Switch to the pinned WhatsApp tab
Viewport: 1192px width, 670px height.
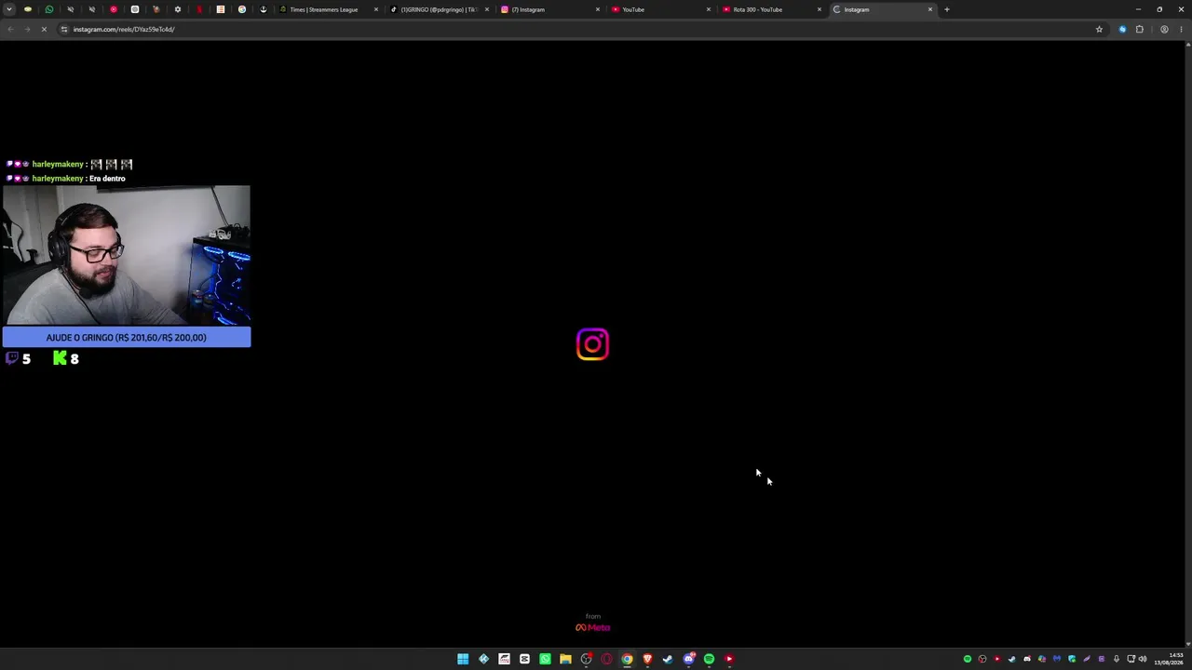pos(49,9)
